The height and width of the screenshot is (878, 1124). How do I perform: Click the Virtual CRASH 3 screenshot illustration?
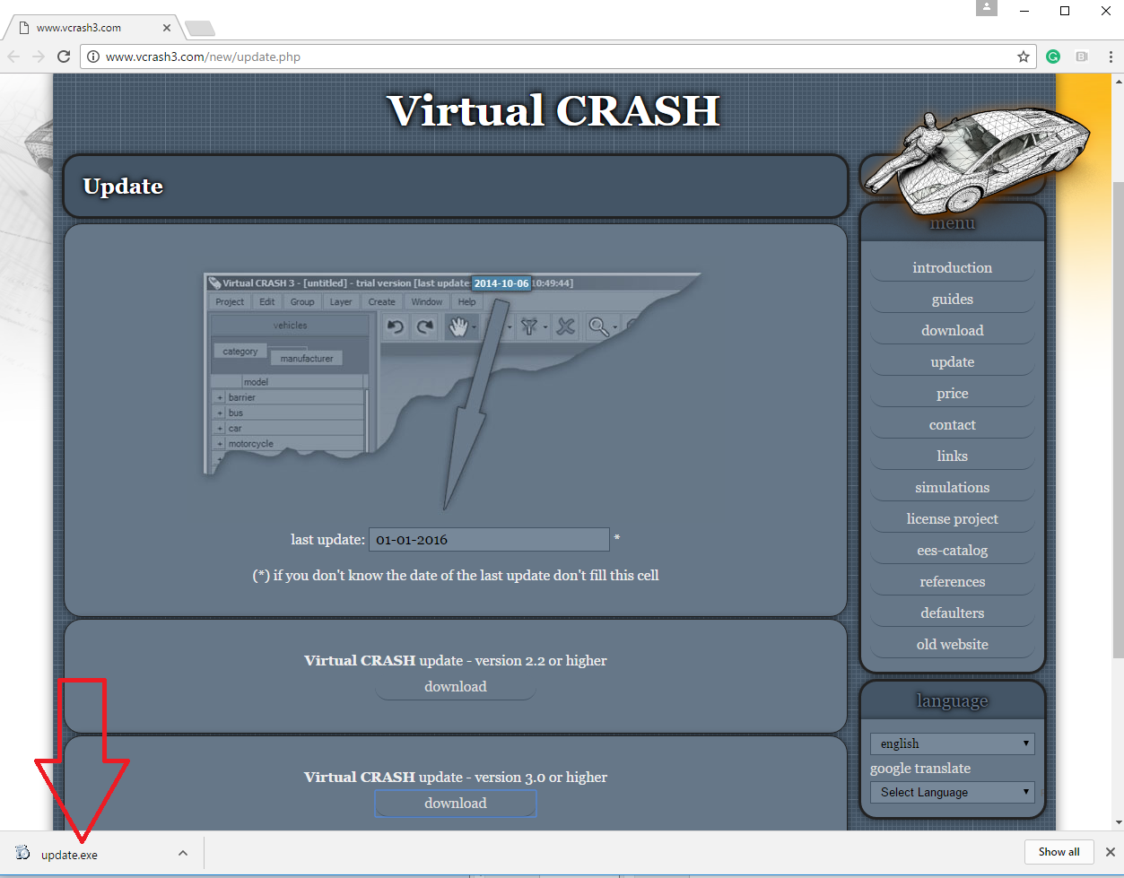tap(453, 390)
